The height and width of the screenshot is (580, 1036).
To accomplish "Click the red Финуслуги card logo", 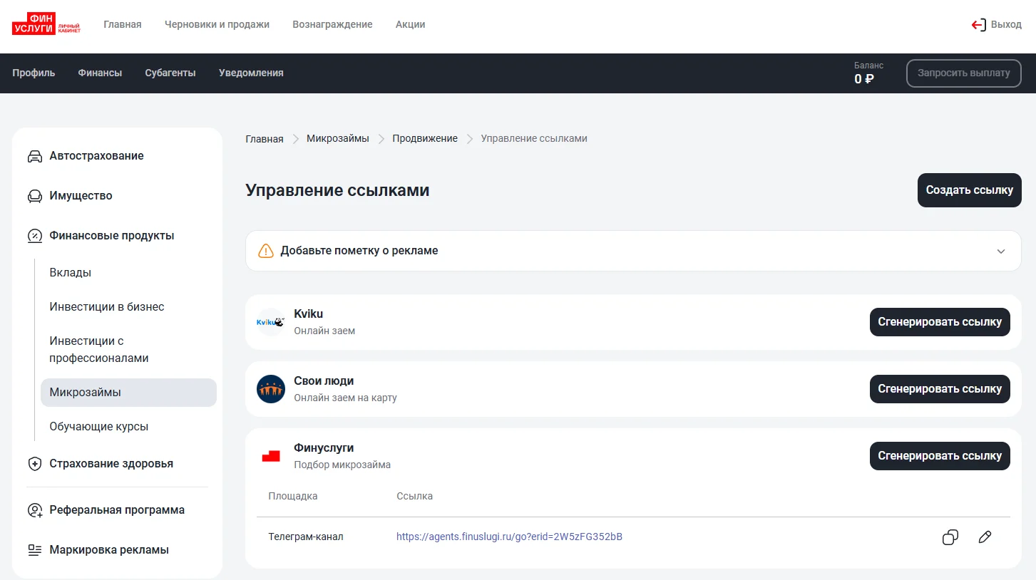I will tap(271, 456).
